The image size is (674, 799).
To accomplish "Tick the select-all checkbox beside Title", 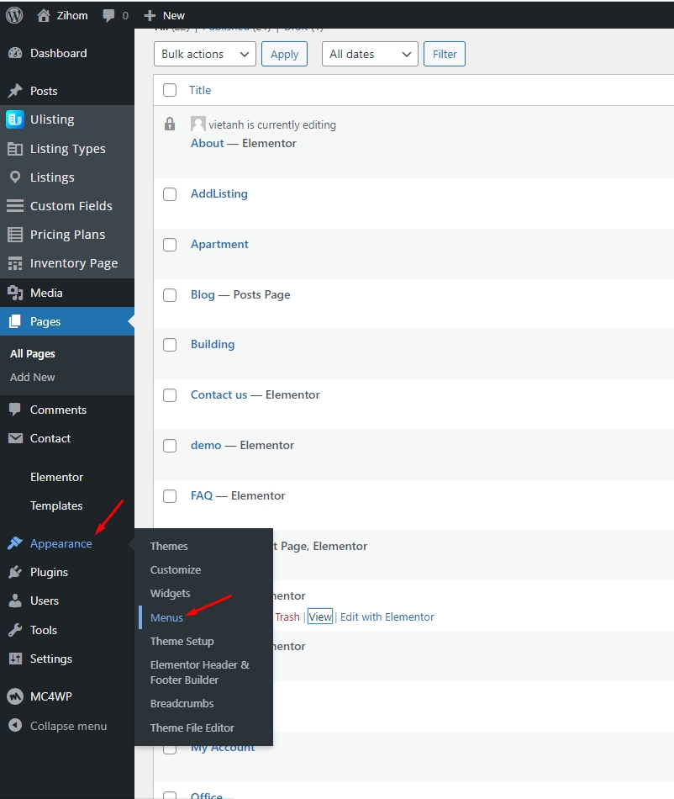I will (170, 90).
